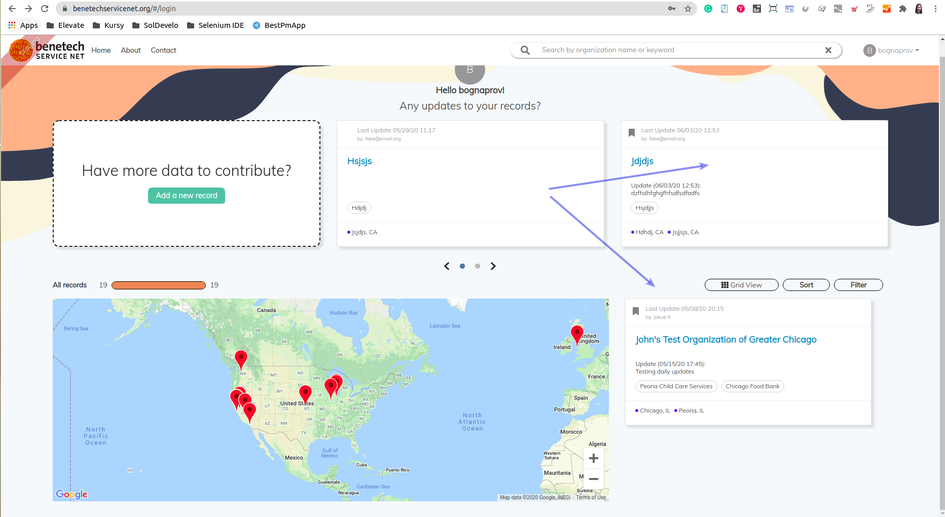Select the first carousel page dot
This screenshot has width=945, height=517.
point(462,266)
